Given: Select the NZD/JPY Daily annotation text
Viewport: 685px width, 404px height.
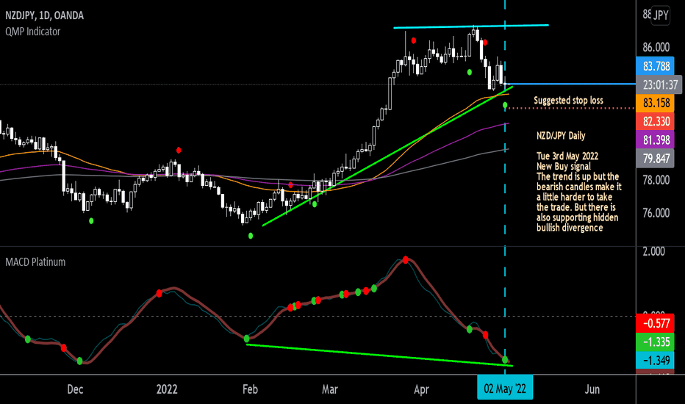Looking at the screenshot, I should click(x=561, y=136).
